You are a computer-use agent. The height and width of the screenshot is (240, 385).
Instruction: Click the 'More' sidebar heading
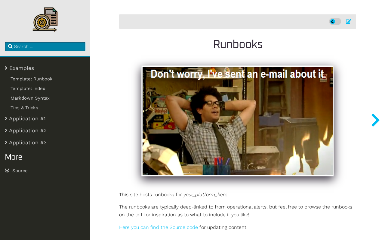tap(14, 157)
